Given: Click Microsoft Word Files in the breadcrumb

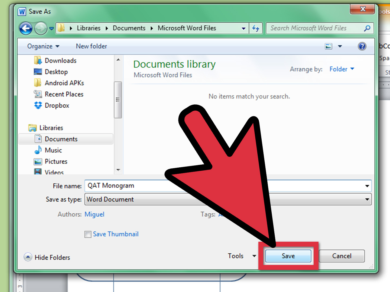Looking at the screenshot, I should coord(187,28).
